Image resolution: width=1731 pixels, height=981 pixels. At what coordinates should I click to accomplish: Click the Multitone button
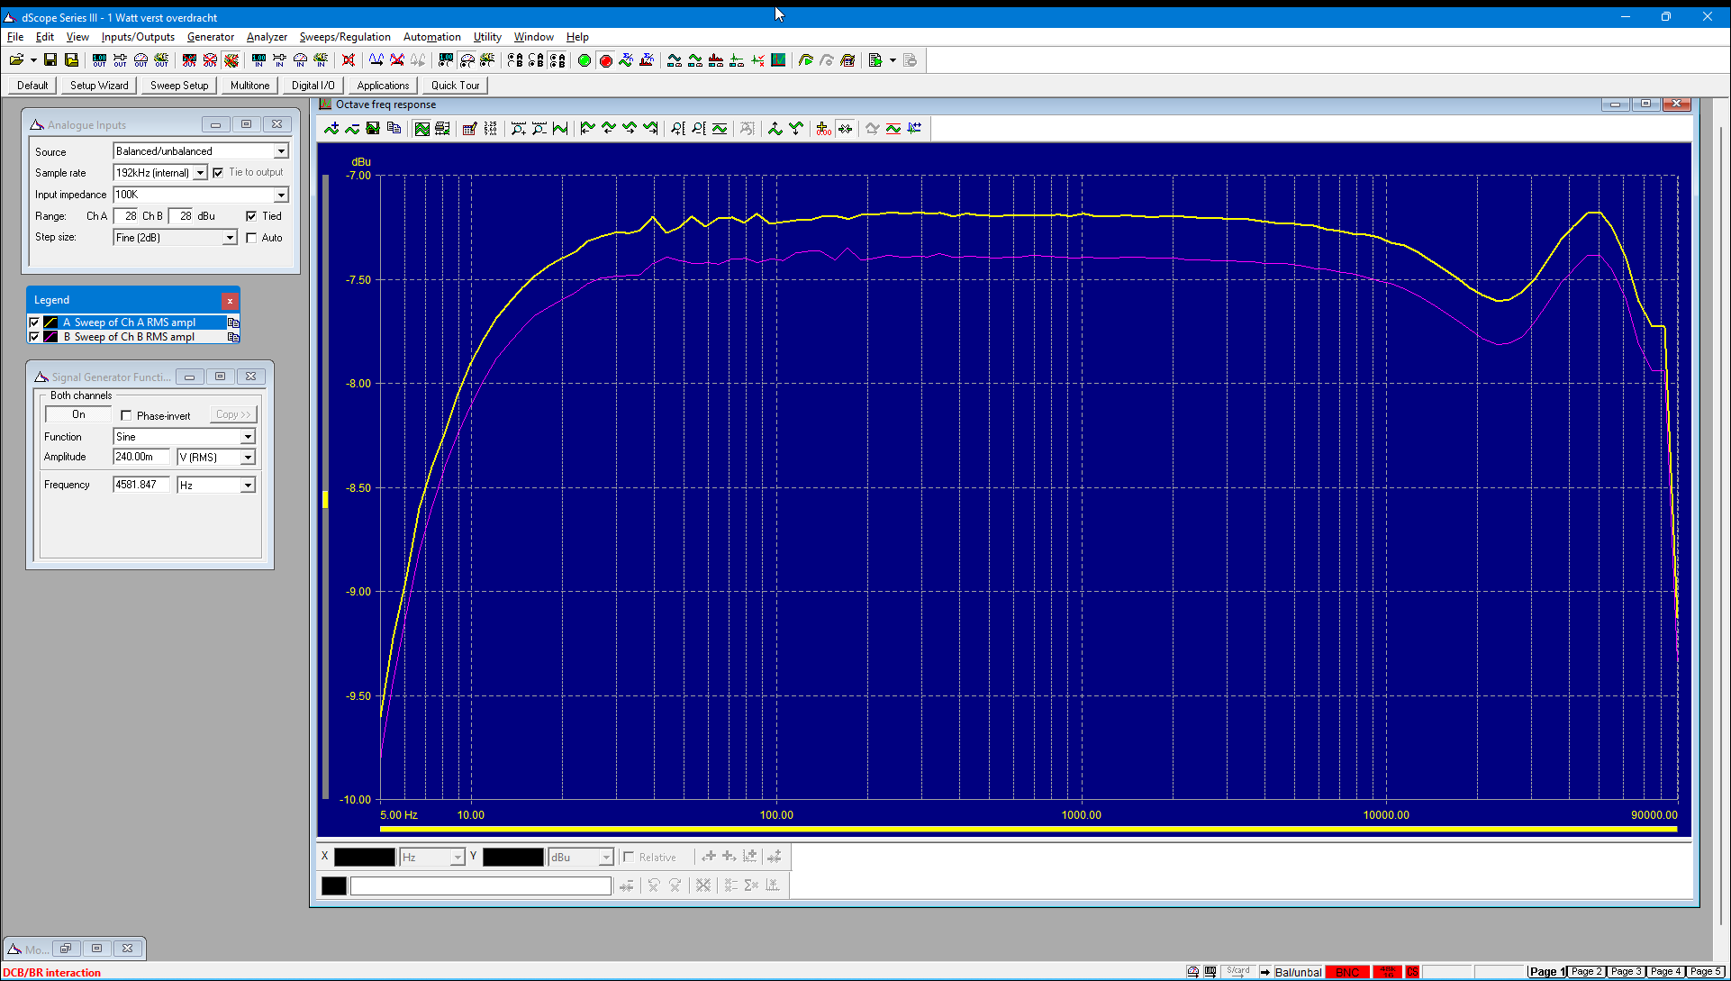pyautogui.click(x=249, y=86)
